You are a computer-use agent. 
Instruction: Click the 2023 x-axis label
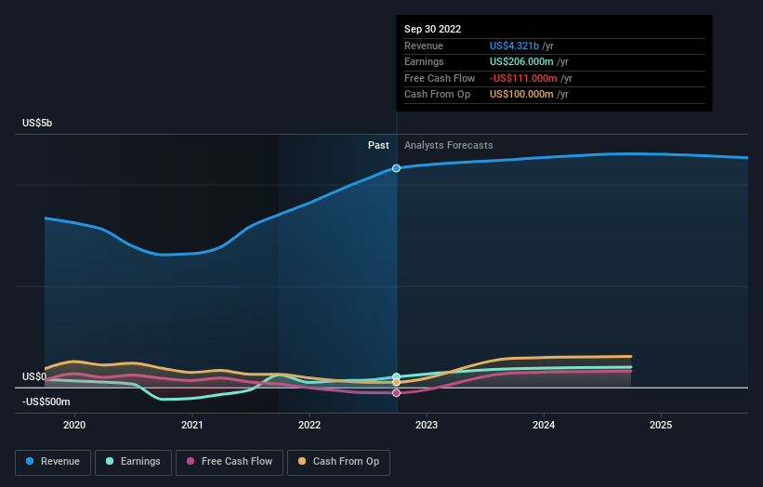427,425
